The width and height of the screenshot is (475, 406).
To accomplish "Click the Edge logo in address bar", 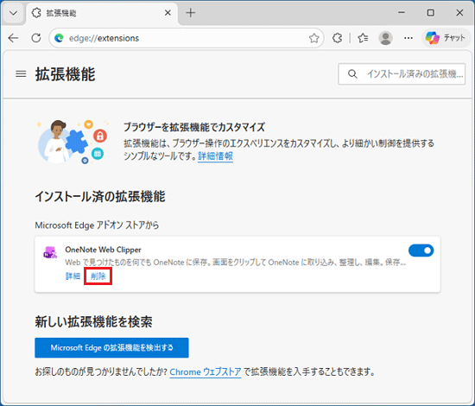I will coord(59,38).
